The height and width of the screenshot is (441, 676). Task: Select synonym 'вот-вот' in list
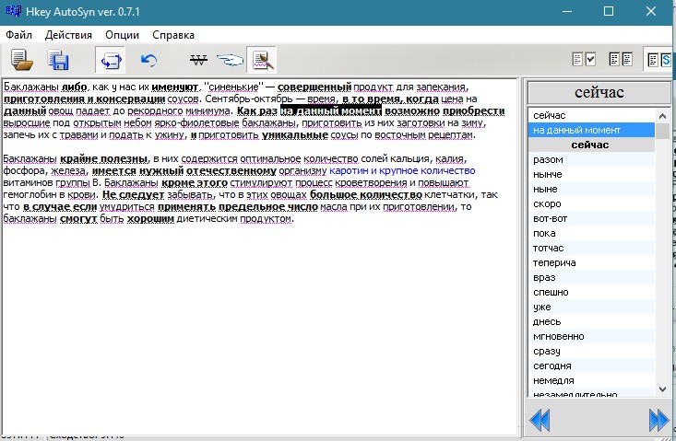coord(591,218)
